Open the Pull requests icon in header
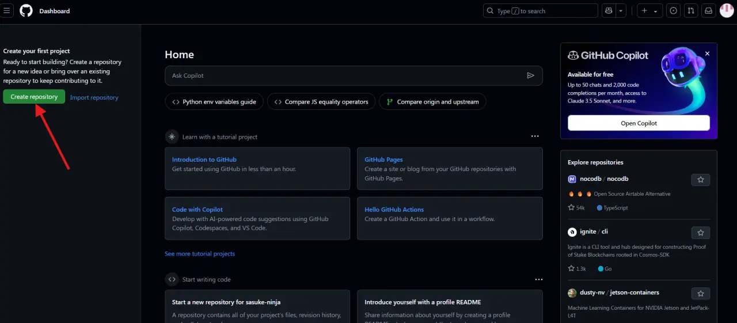 pos(692,11)
